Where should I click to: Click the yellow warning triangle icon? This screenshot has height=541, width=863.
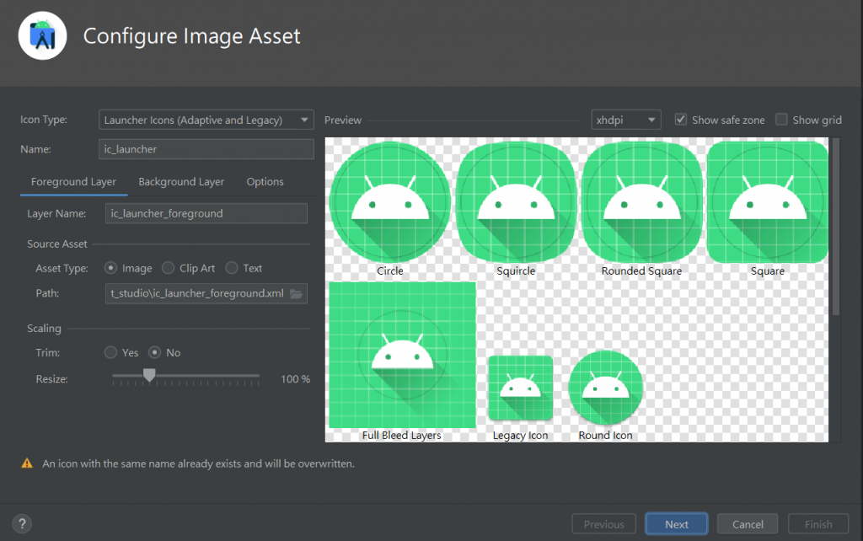click(27, 463)
